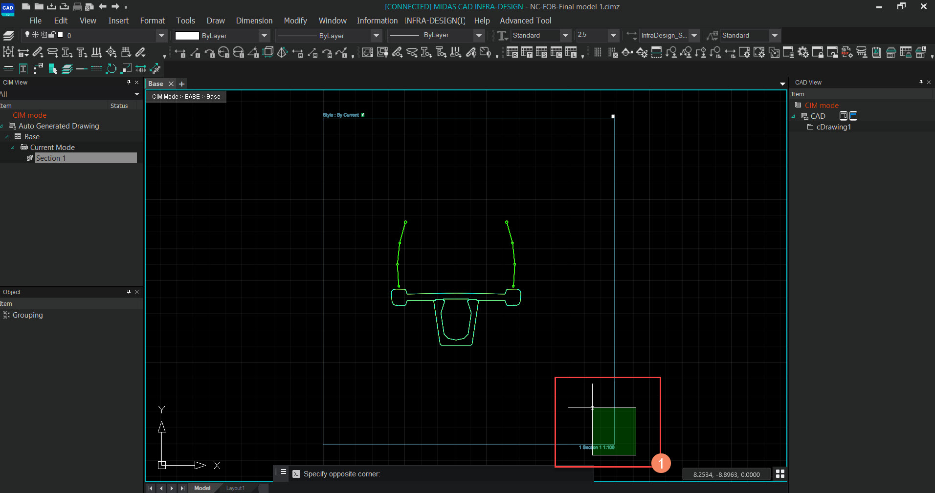The image size is (935, 493).
Task: Undo with the left arrow icon
Action: click(x=102, y=6)
